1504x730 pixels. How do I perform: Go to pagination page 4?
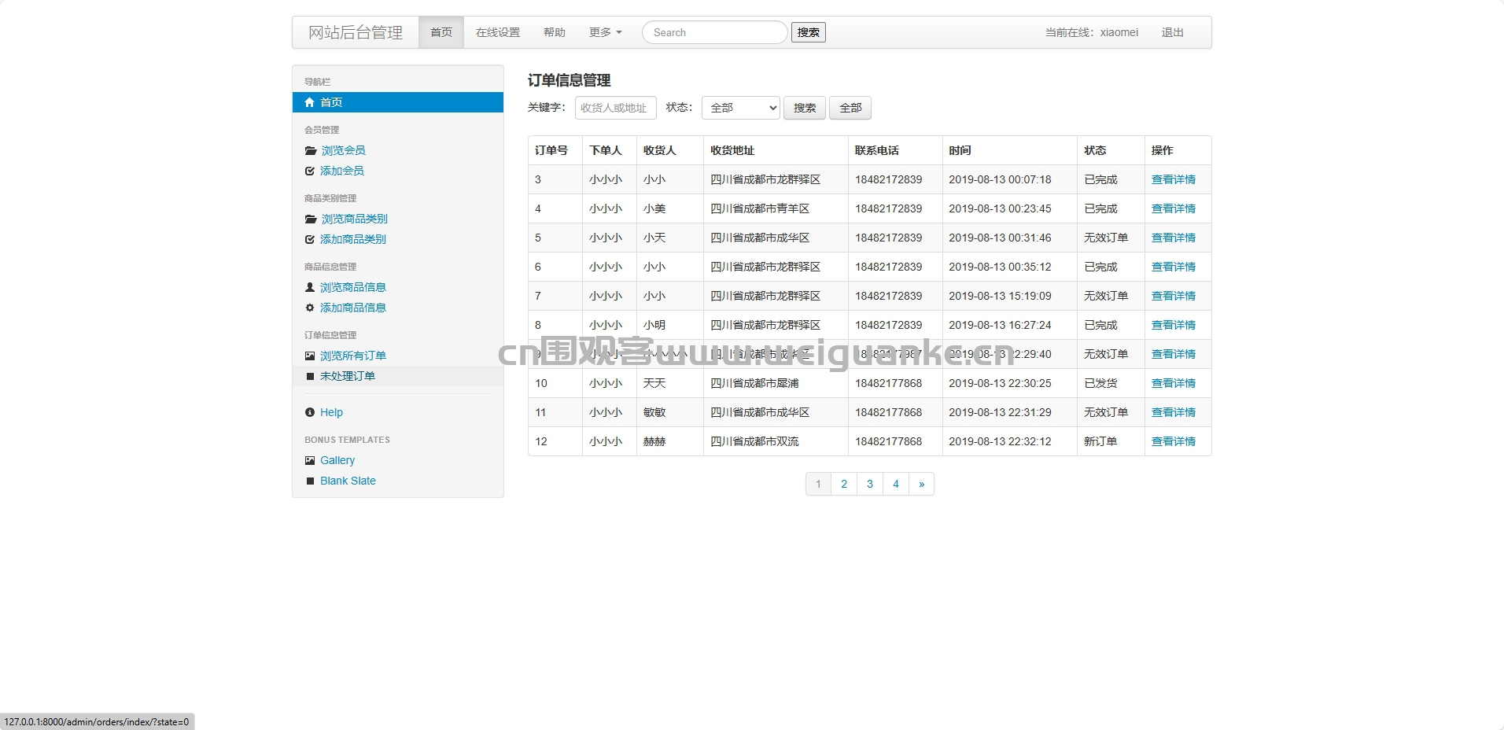896,484
